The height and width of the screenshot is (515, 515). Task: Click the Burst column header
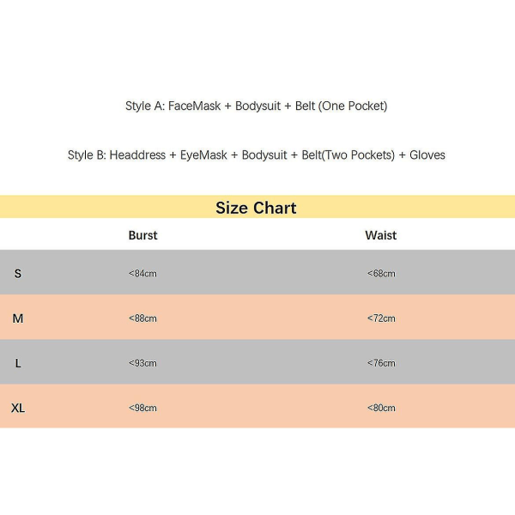(142, 235)
